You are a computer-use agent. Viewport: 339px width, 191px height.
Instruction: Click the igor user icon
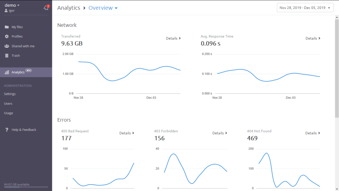(x=6, y=11)
